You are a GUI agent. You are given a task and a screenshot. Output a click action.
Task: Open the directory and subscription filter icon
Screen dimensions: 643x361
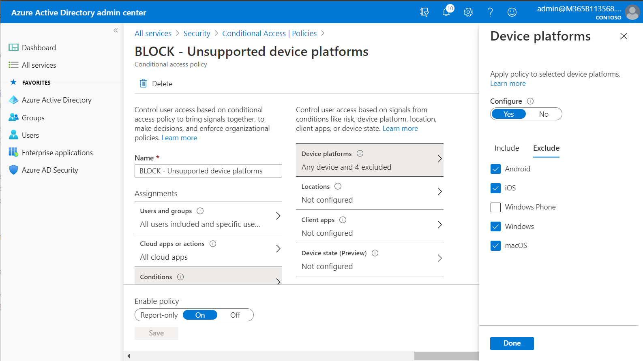coord(424,12)
